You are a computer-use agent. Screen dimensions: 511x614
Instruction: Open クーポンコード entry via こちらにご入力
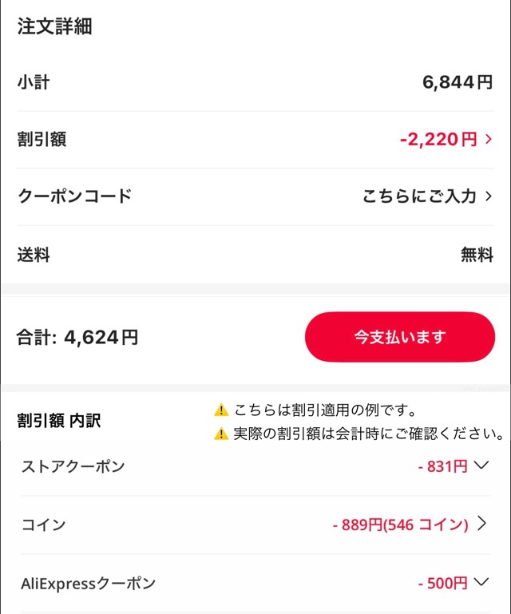tap(419, 196)
